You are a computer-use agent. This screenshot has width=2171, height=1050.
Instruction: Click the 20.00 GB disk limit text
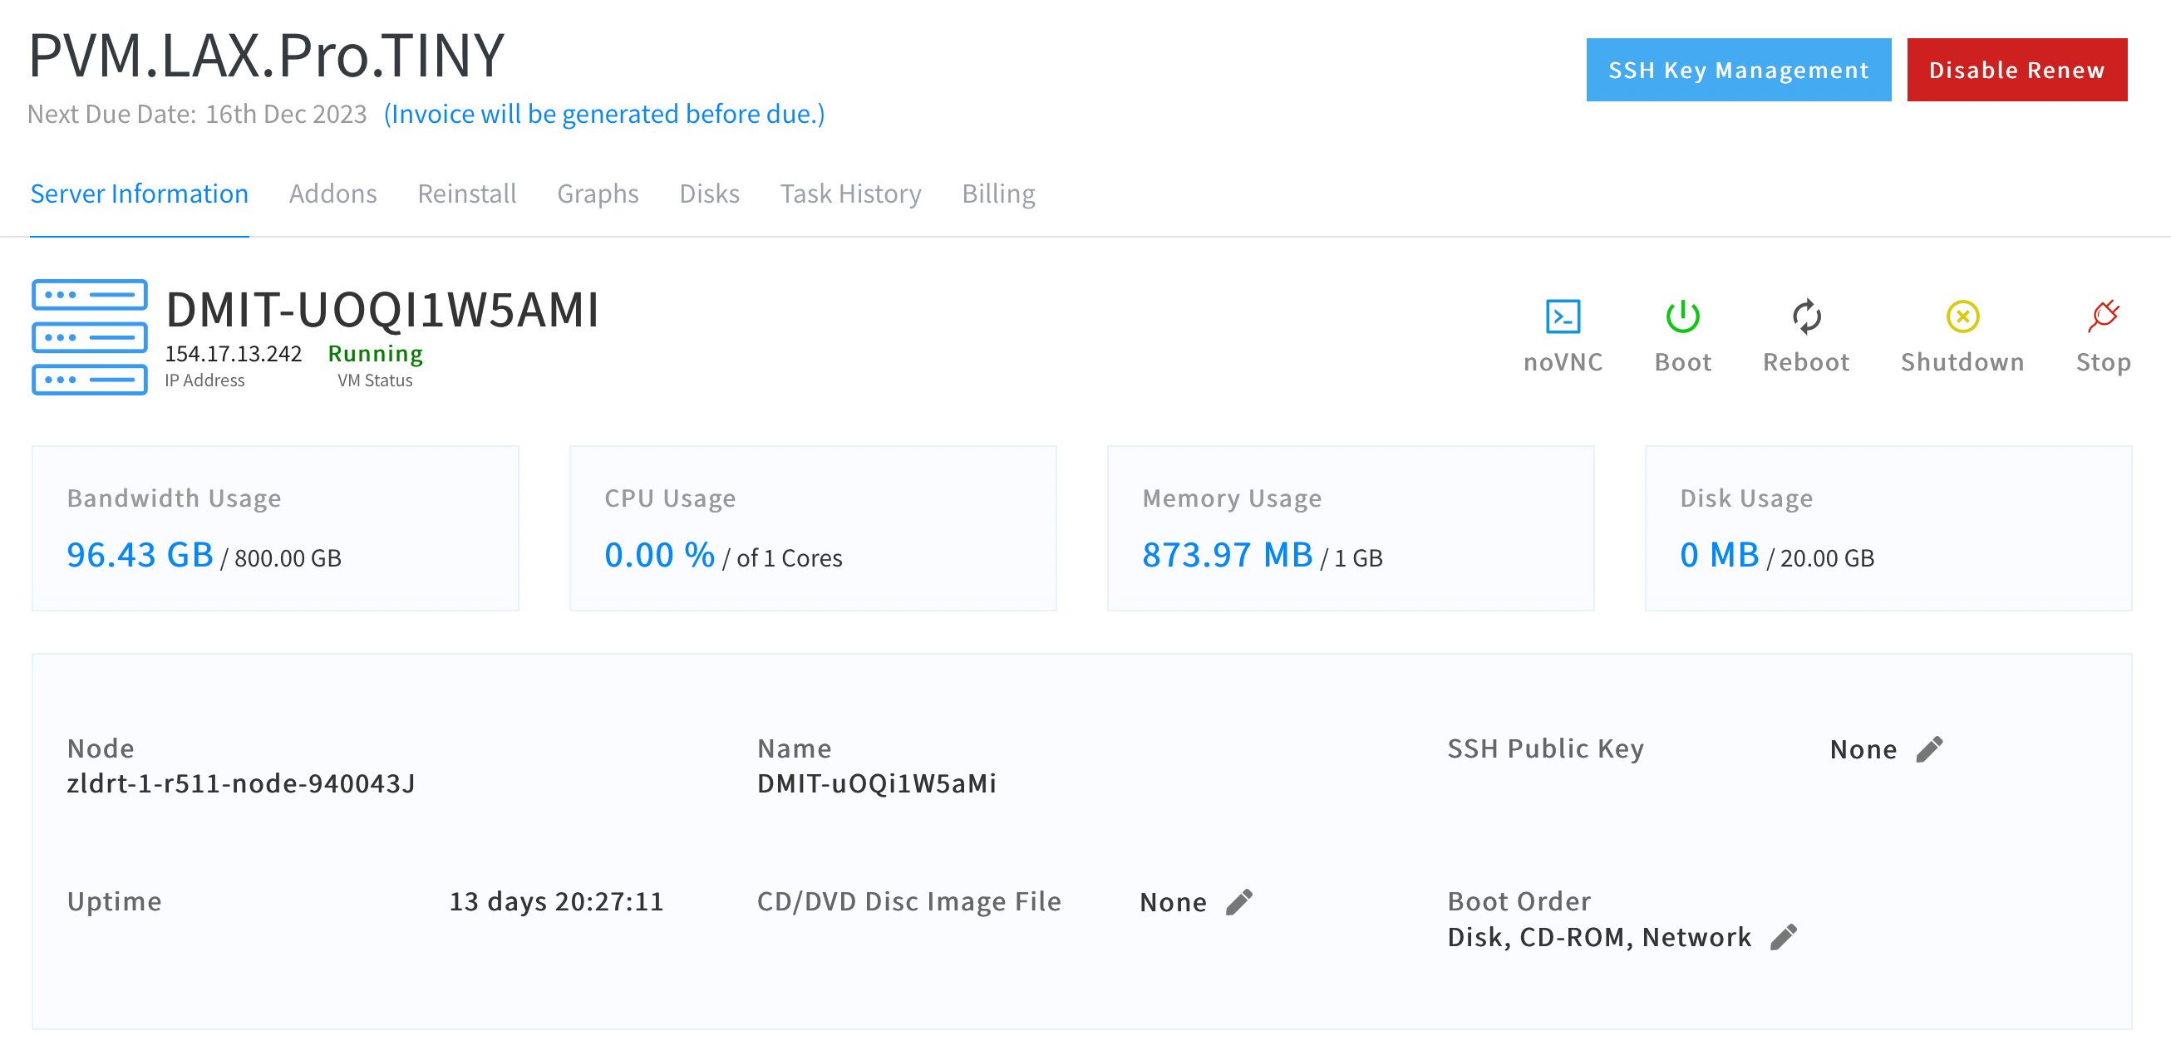point(1827,558)
